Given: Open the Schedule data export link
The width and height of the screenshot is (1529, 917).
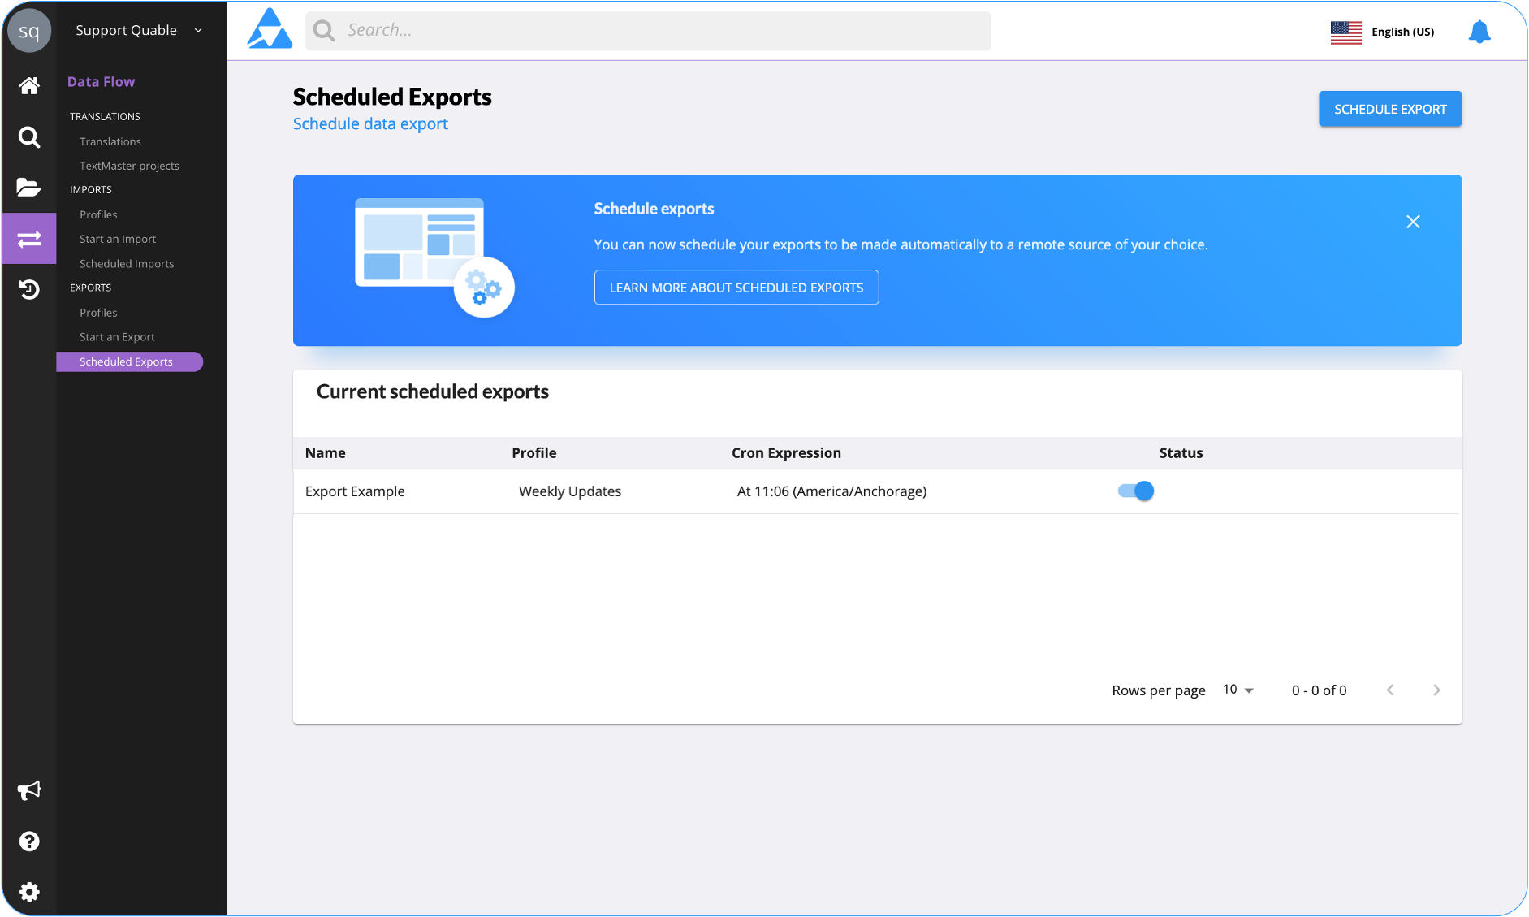Looking at the screenshot, I should coord(370,123).
